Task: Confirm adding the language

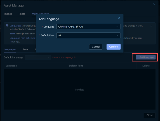Action: click(114, 47)
